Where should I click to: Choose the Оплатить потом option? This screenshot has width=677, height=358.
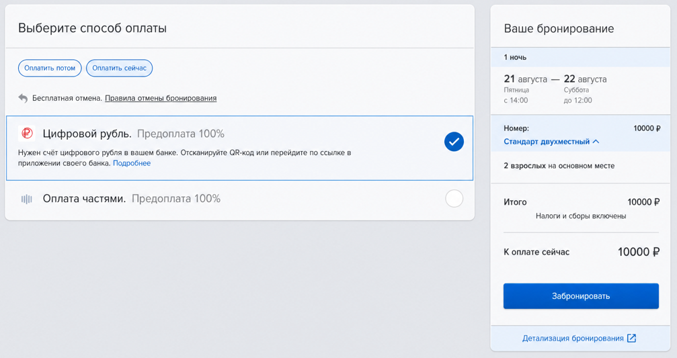click(x=50, y=68)
